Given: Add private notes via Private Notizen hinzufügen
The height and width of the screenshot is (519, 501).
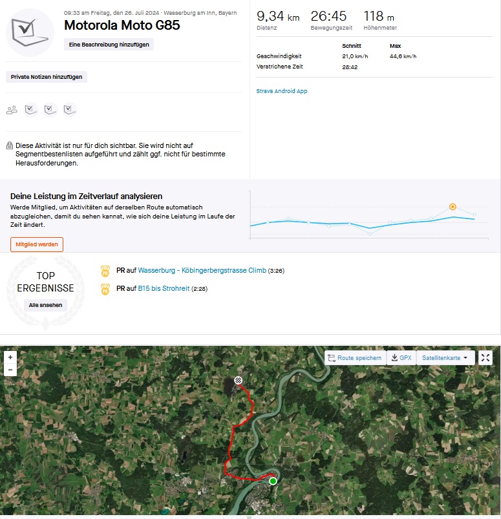Looking at the screenshot, I should pyautogui.click(x=47, y=77).
